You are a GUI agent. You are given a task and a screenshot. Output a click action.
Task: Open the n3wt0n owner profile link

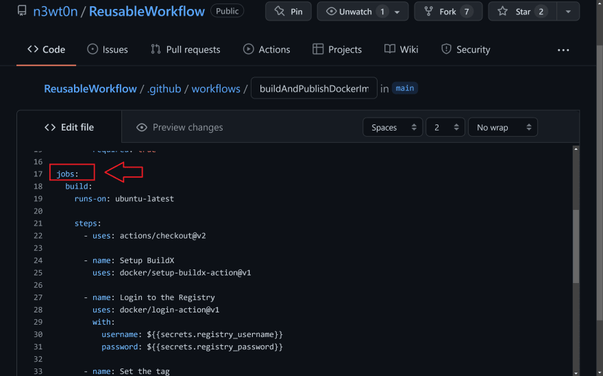click(x=56, y=12)
